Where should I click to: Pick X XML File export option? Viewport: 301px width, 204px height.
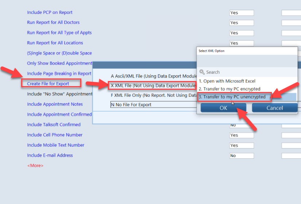pos(153,86)
